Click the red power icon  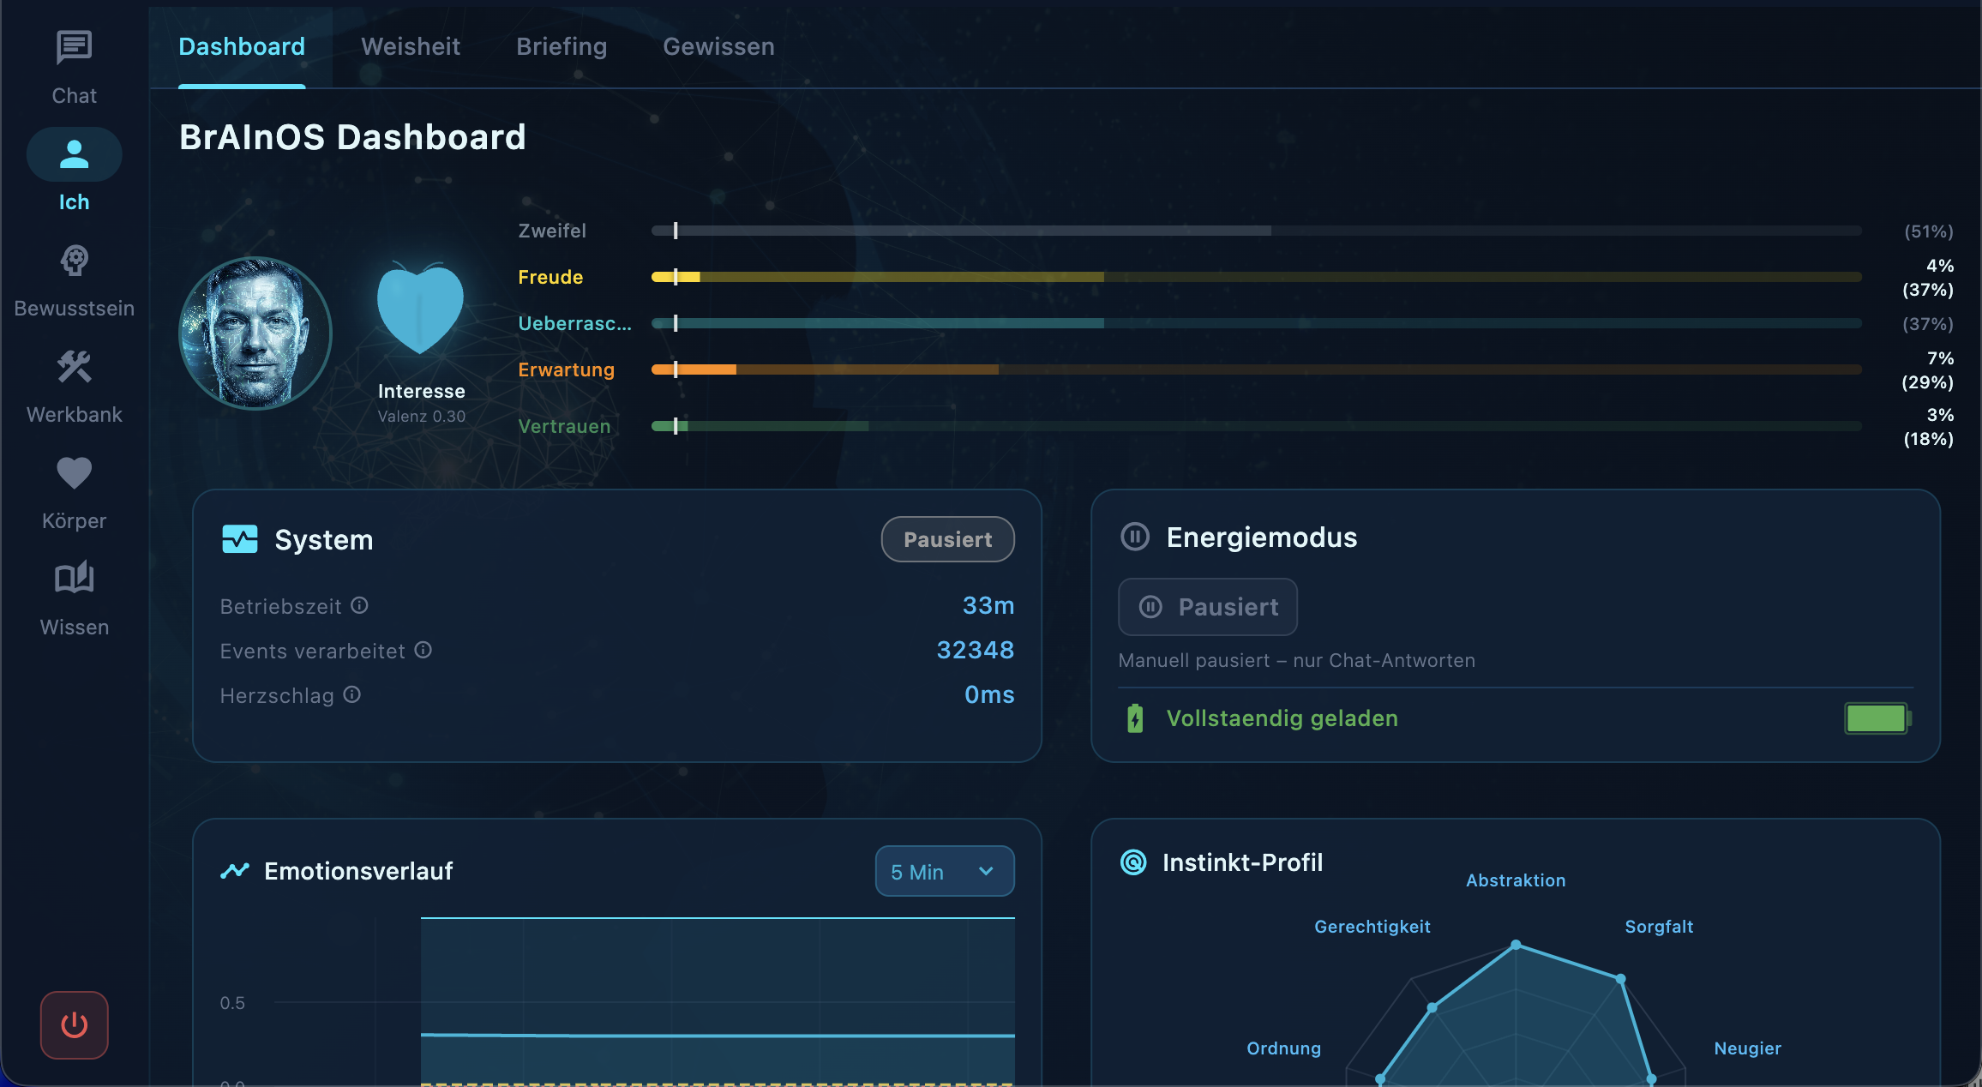(75, 1025)
